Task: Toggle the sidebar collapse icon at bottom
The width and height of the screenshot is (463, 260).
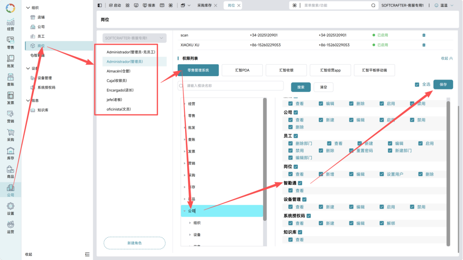Action: point(87,254)
